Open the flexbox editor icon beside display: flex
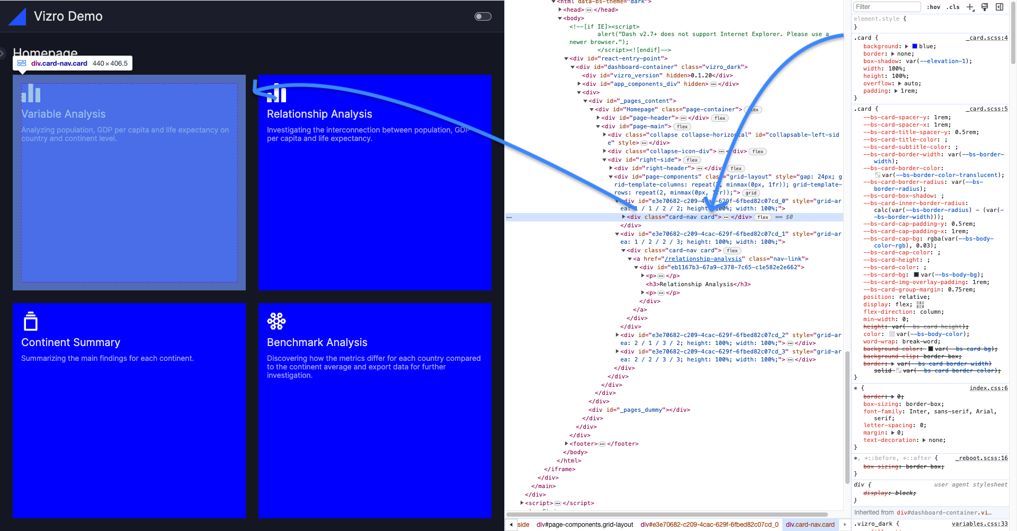This screenshot has height=531, width=1017. [x=920, y=305]
